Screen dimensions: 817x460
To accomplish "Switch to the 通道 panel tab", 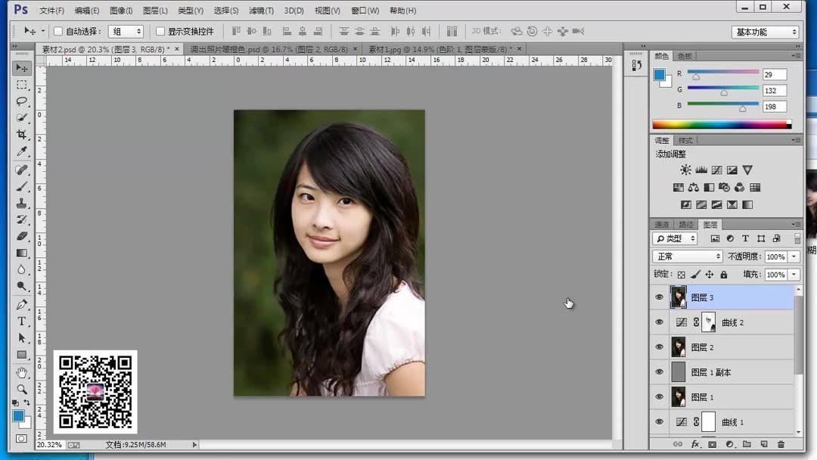I will pos(661,224).
